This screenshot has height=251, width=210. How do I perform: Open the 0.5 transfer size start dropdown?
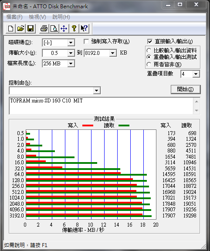(71, 53)
